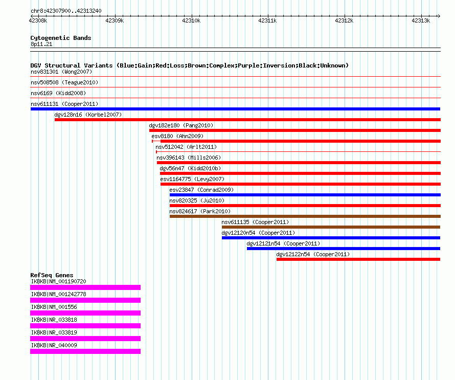Open the nsv6169 (Kidd2008) variant label
The width and height of the screenshot is (455, 380).
tap(58, 93)
